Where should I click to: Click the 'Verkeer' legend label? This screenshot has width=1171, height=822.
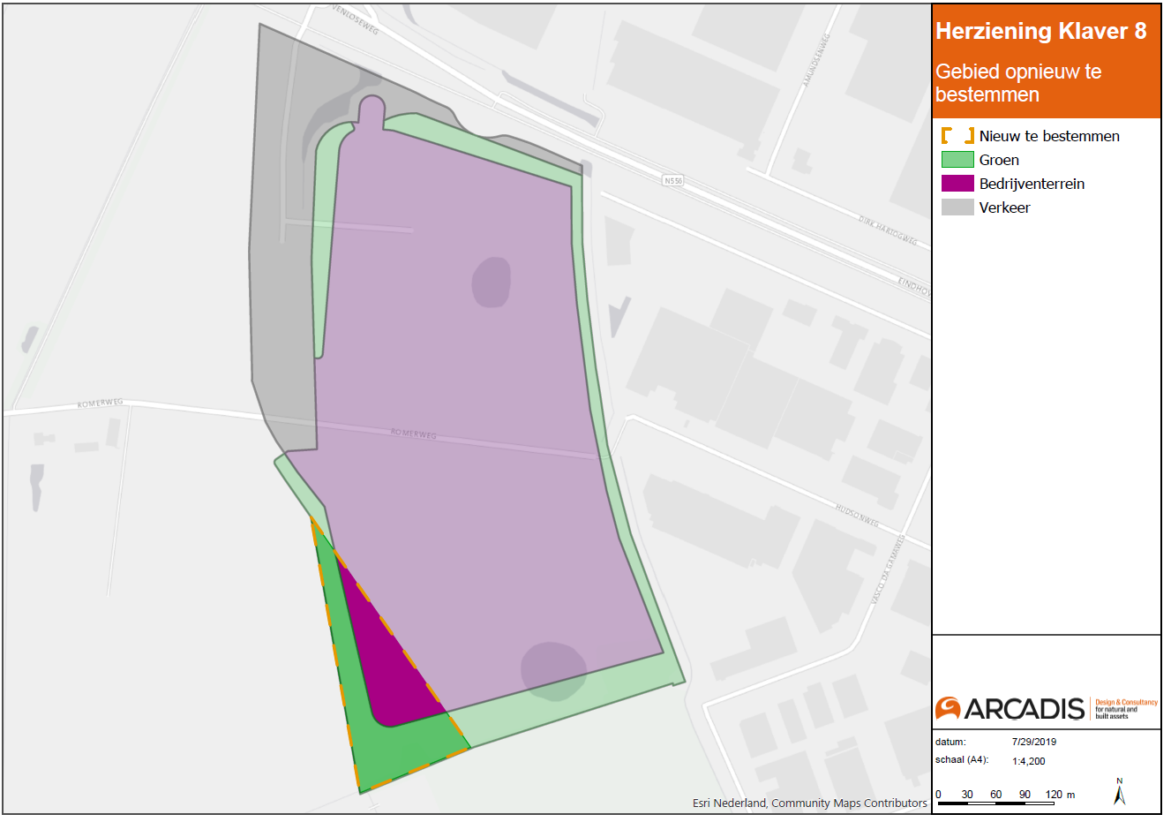[x=1004, y=207]
